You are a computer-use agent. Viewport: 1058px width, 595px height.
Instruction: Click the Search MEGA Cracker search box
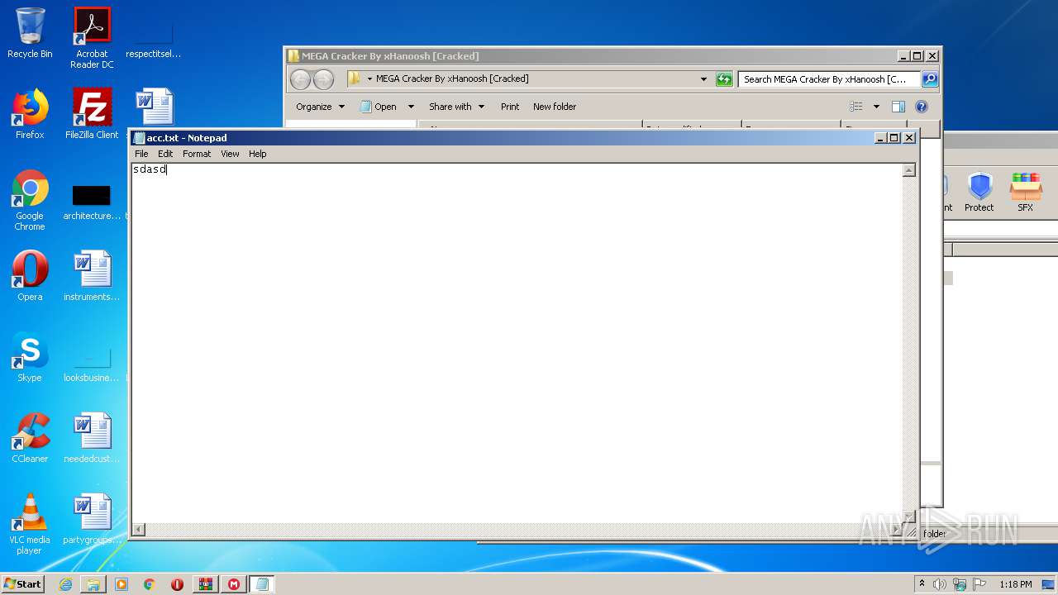[x=829, y=79]
